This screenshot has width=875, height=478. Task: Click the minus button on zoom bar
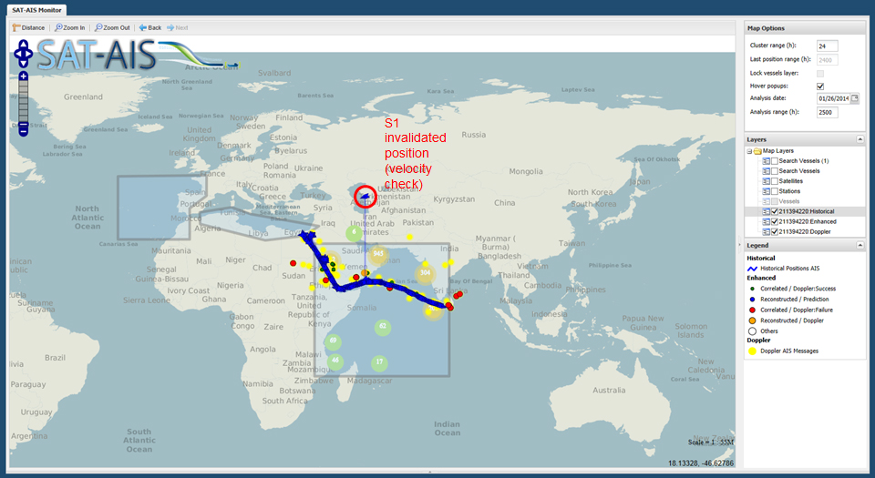coord(23,131)
